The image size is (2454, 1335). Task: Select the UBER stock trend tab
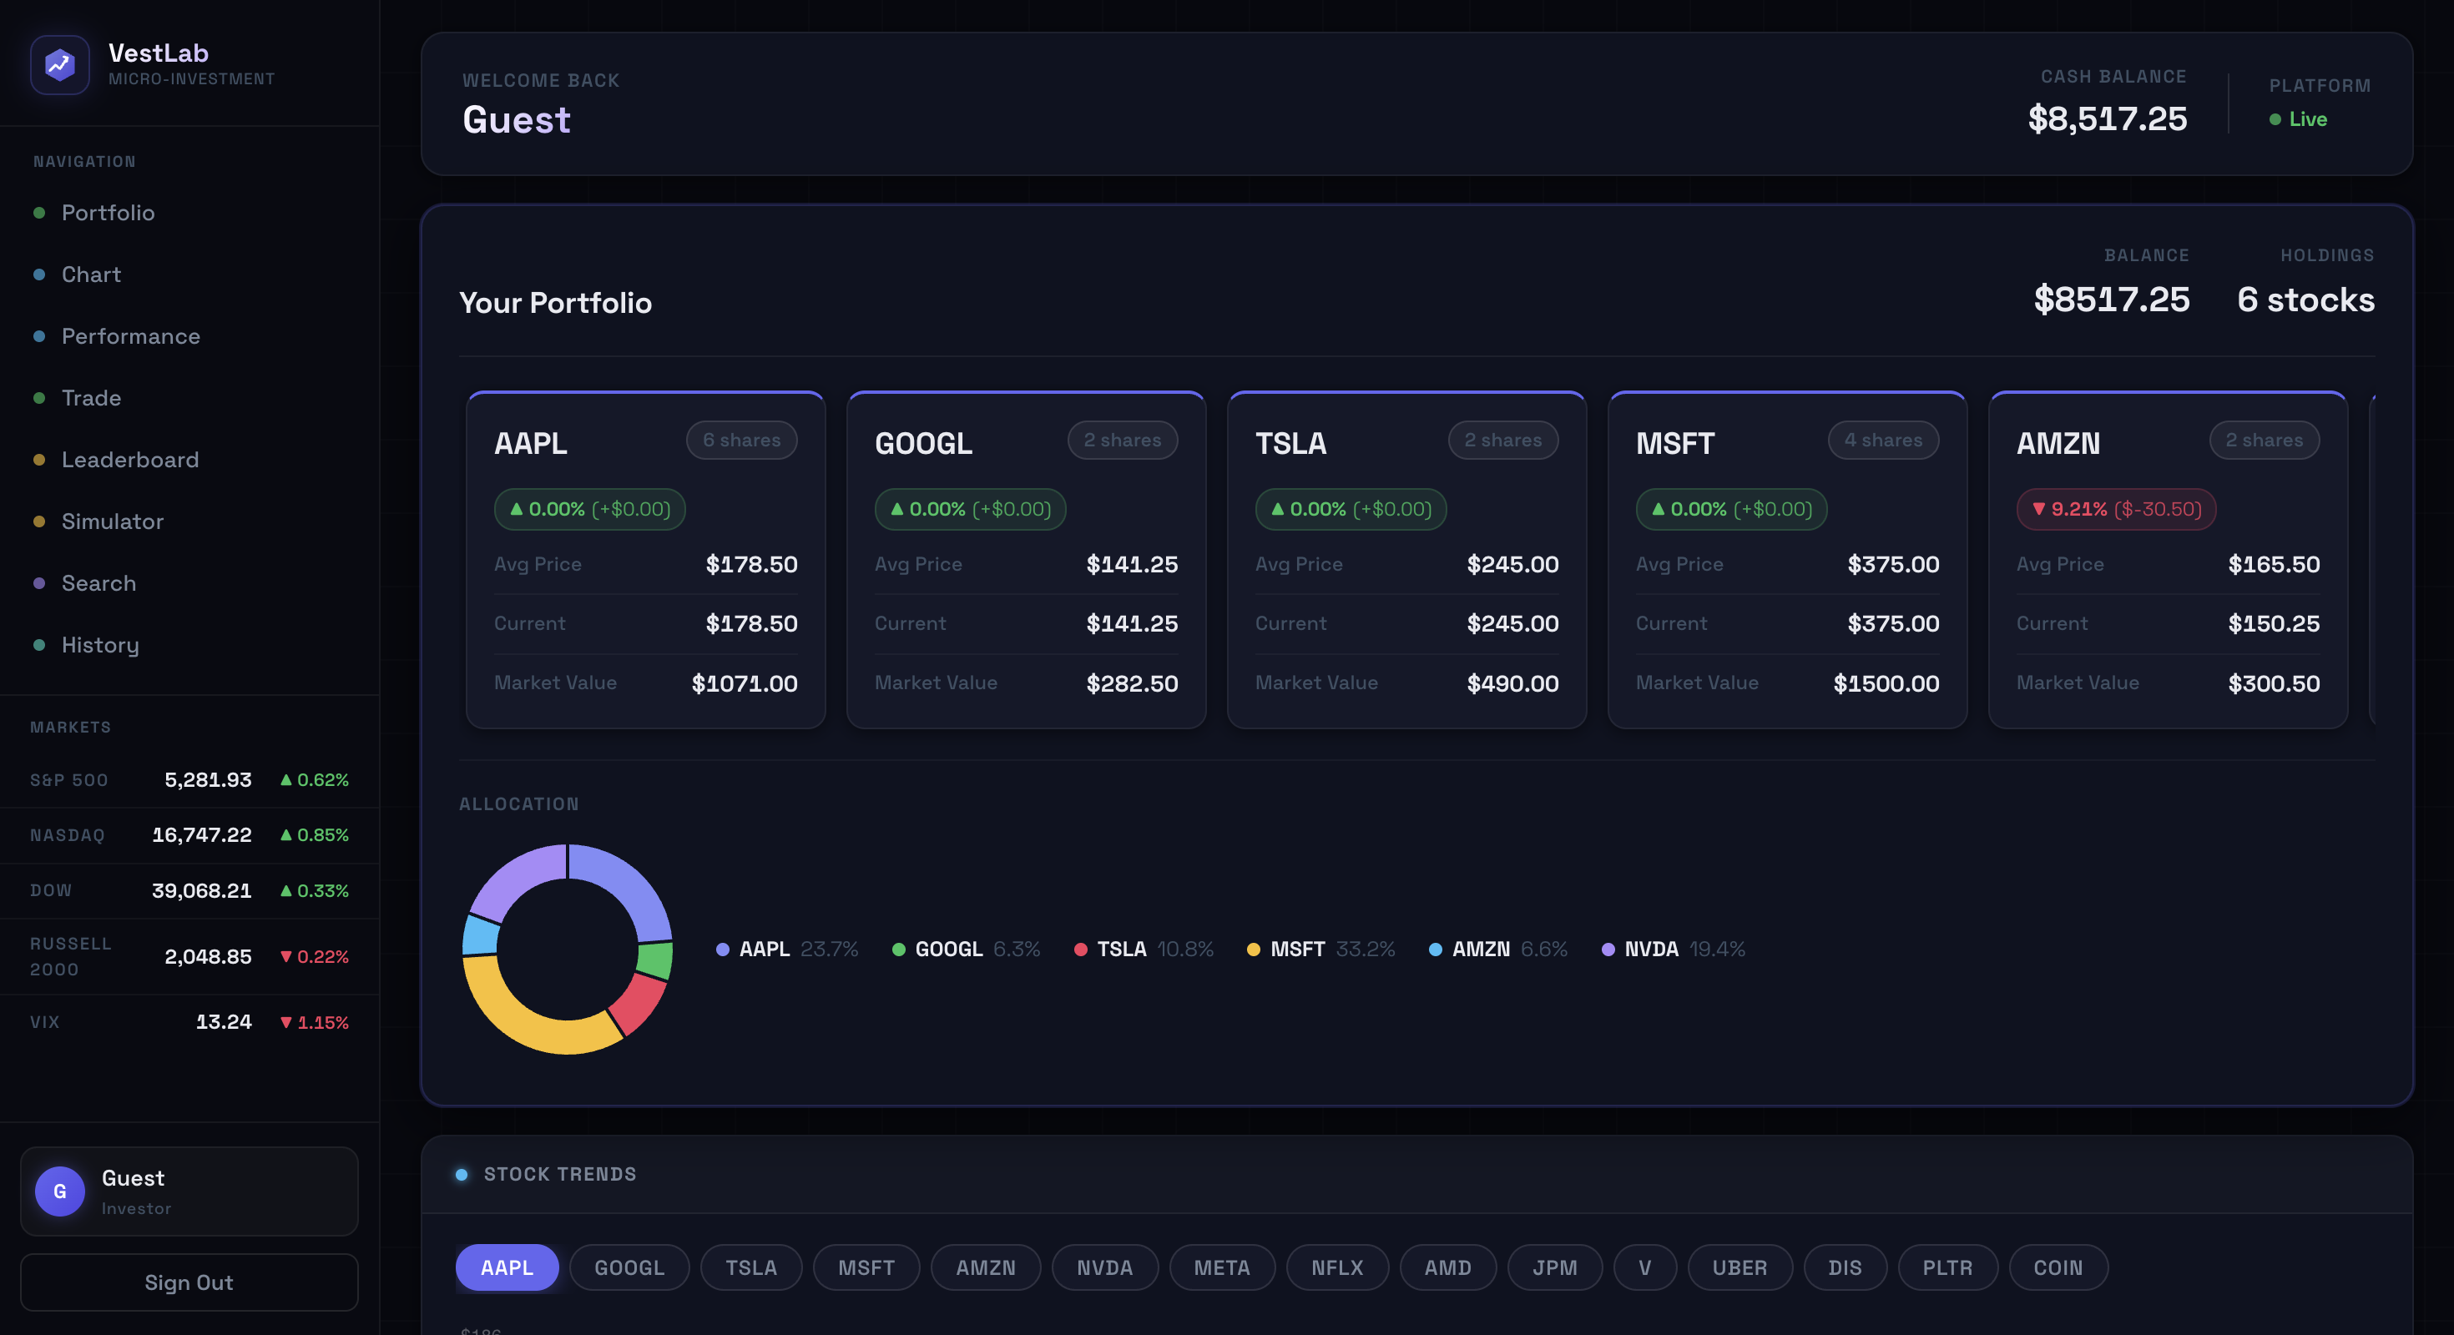1740,1267
